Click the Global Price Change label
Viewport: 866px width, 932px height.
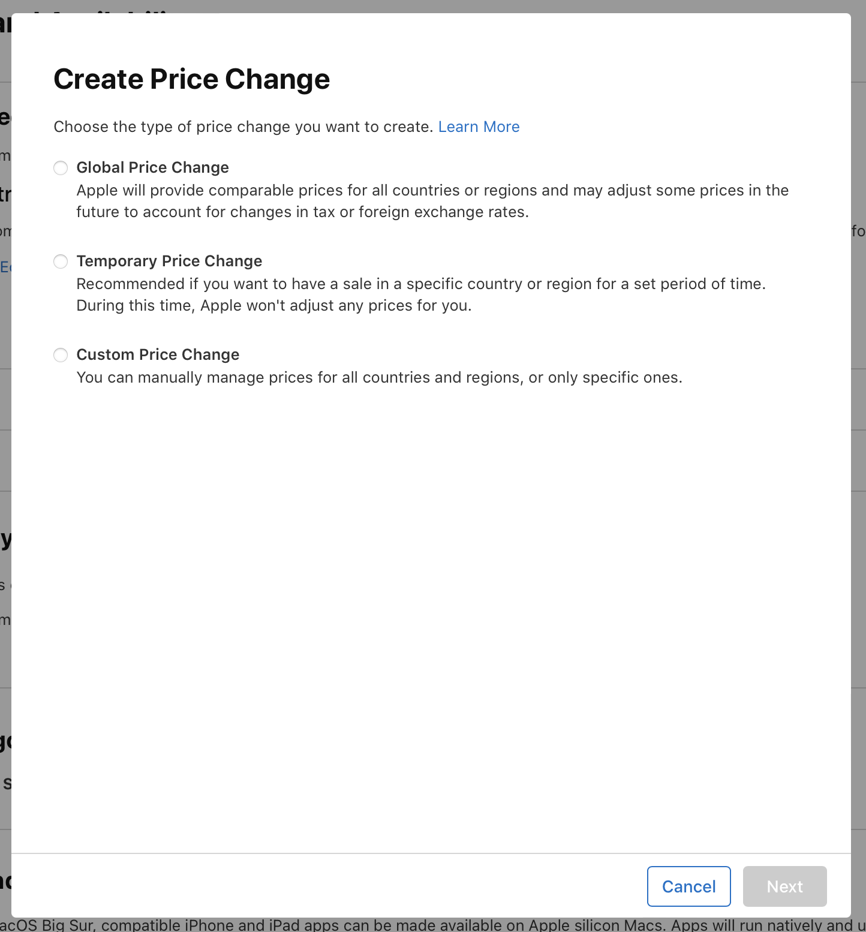(x=152, y=167)
